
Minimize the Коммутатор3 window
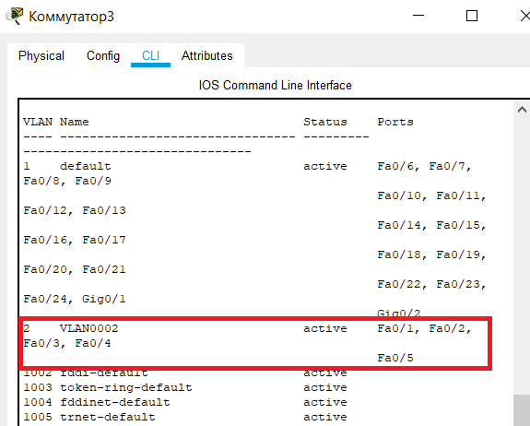(x=418, y=16)
